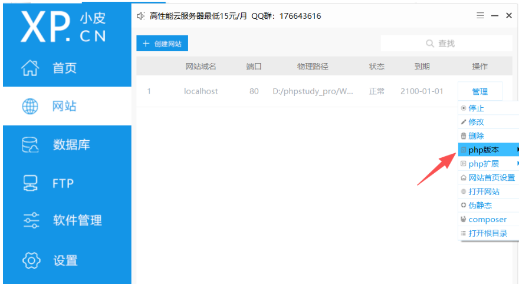Choose composer menu entry
Image resolution: width=519 pixels, height=291 pixels.
pyautogui.click(x=488, y=219)
